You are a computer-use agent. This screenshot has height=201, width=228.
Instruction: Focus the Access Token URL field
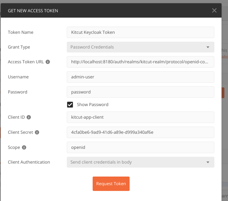[x=140, y=62]
